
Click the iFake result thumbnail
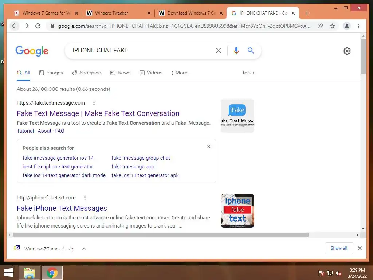pos(237,116)
